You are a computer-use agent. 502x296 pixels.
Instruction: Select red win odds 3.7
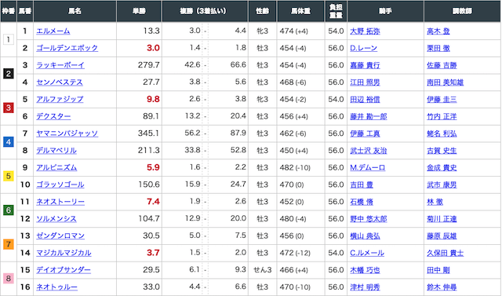[x=153, y=253]
